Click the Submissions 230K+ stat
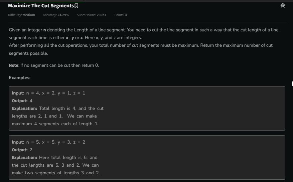293x182 pixels. click(92, 15)
